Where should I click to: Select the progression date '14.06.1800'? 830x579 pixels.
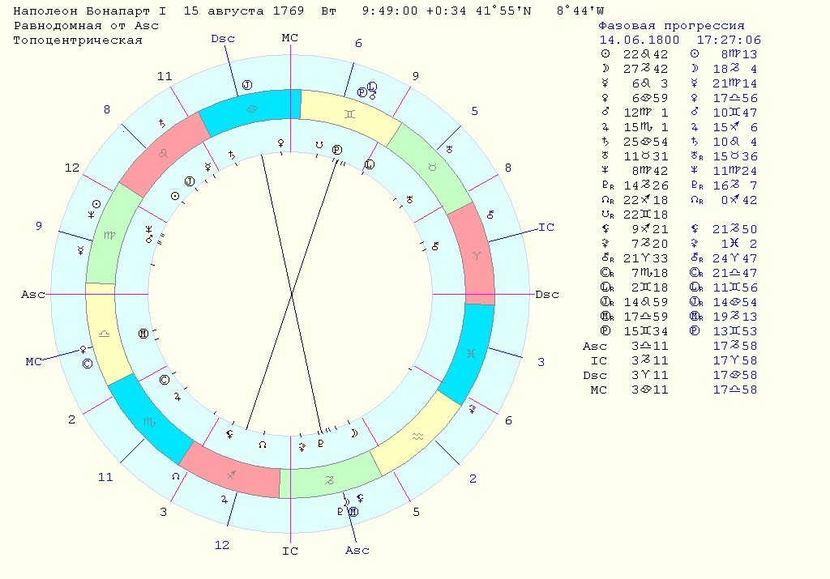point(640,40)
